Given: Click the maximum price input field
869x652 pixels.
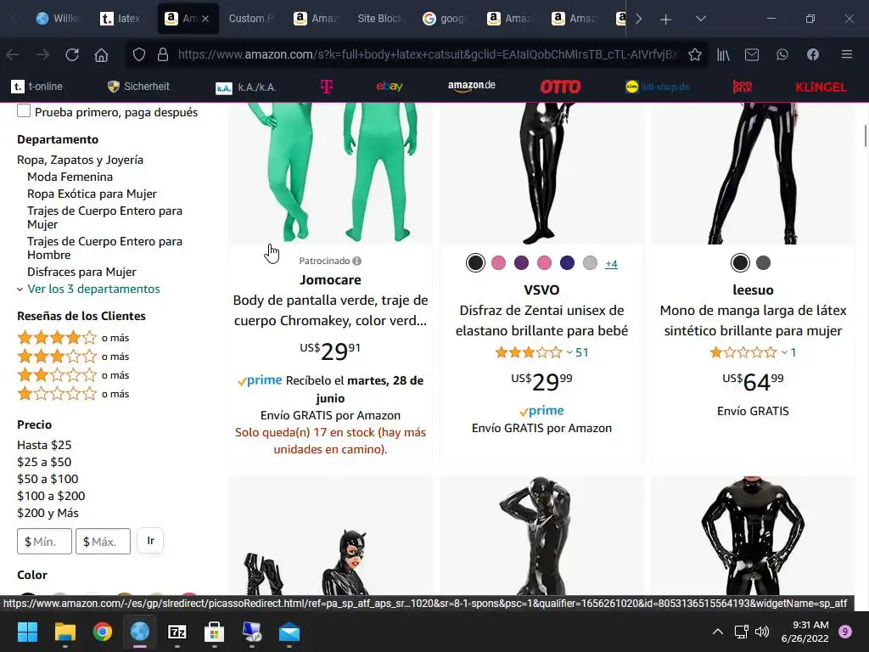Looking at the screenshot, I should coord(103,541).
